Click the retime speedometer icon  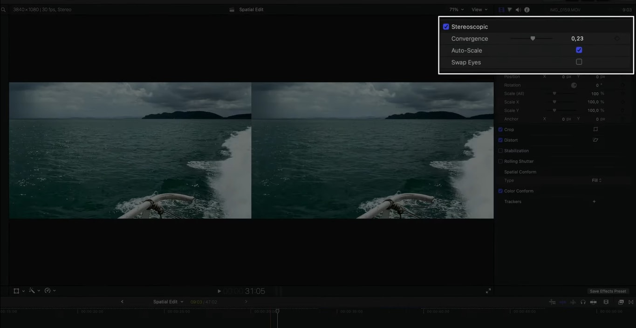pyautogui.click(x=48, y=291)
